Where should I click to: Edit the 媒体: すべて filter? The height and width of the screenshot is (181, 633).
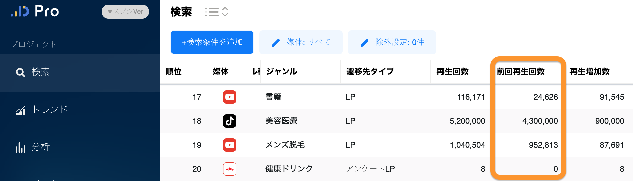pos(301,42)
